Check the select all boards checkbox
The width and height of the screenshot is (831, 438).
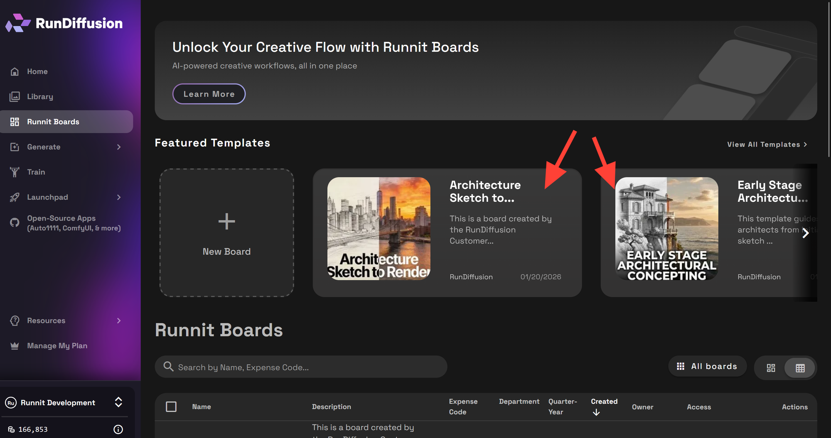(x=171, y=406)
